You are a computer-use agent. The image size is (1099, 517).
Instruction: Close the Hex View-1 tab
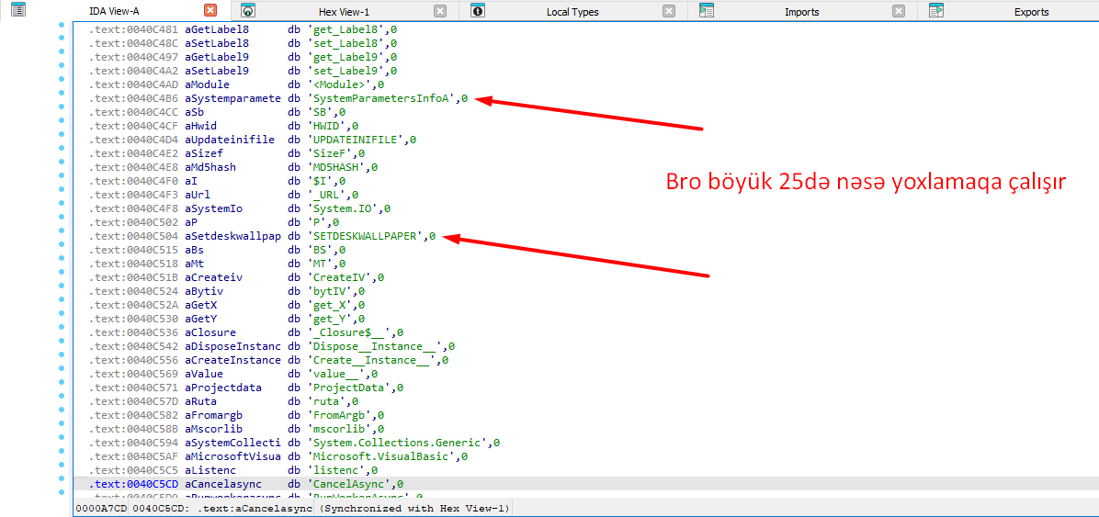440,11
